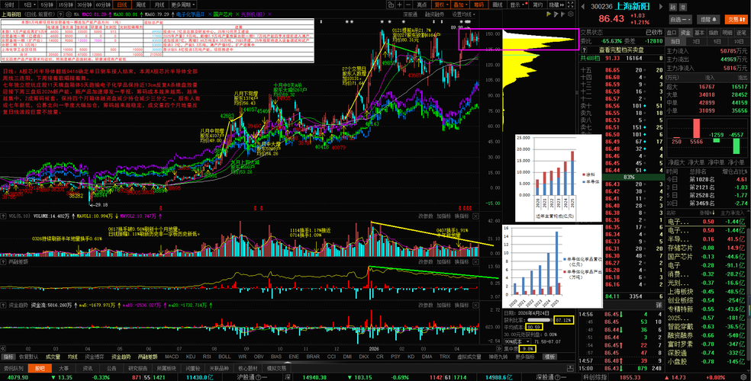The image size is (751, 381).
Task: Toggle 叠加 overlay mode
Action: (459, 5)
